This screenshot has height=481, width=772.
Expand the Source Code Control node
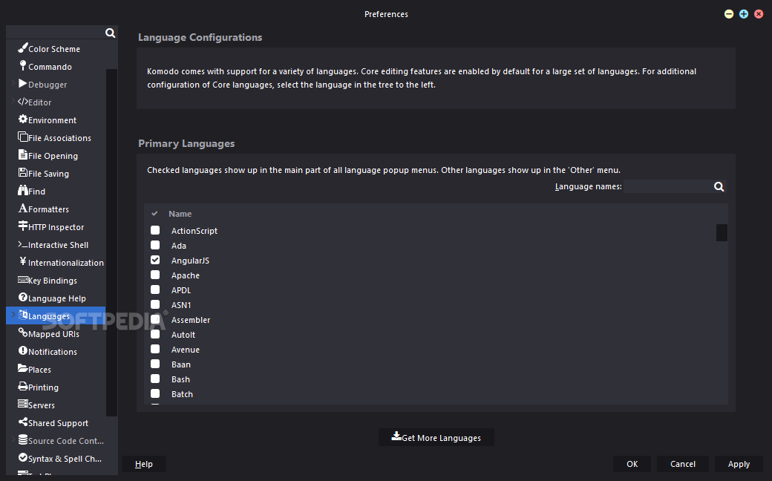tap(13, 439)
